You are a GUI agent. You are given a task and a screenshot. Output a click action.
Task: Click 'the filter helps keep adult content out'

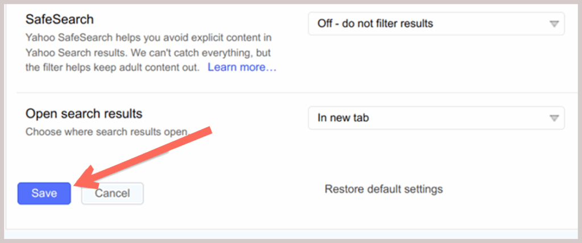click(113, 68)
